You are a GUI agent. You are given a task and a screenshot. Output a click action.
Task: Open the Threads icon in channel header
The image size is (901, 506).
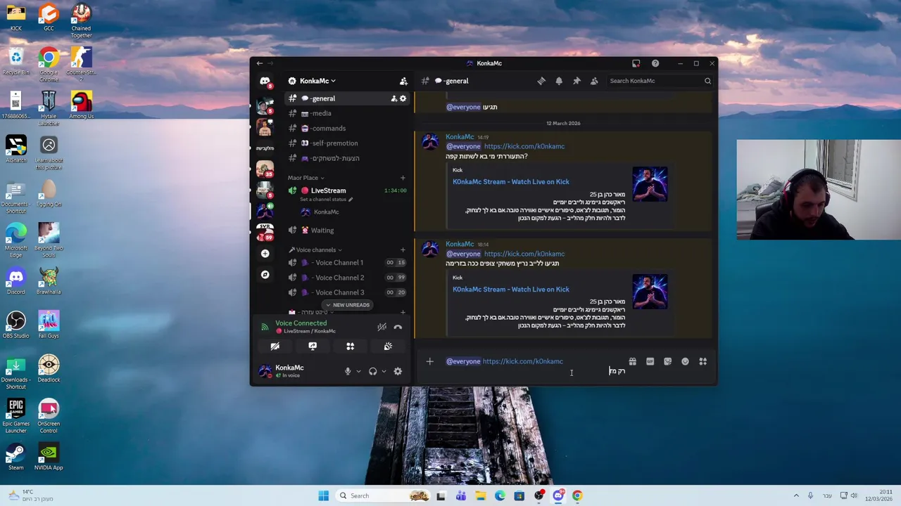coord(541,81)
